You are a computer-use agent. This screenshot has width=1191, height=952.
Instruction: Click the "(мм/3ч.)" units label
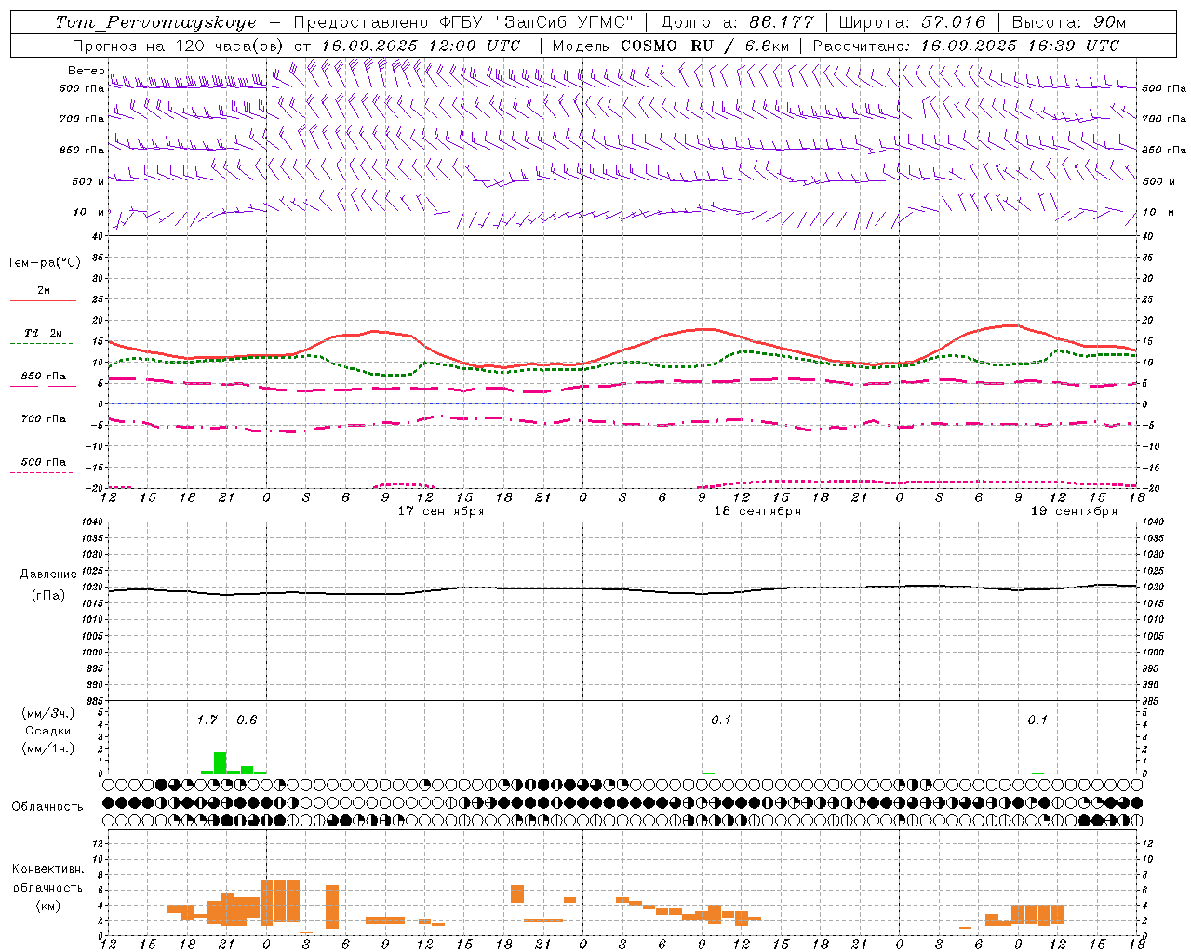[x=48, y=713]
